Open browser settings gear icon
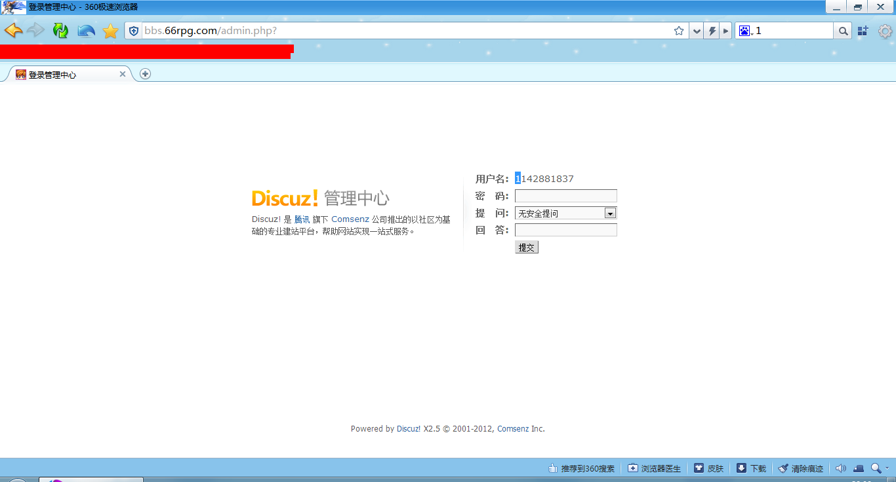 point(885,31)
